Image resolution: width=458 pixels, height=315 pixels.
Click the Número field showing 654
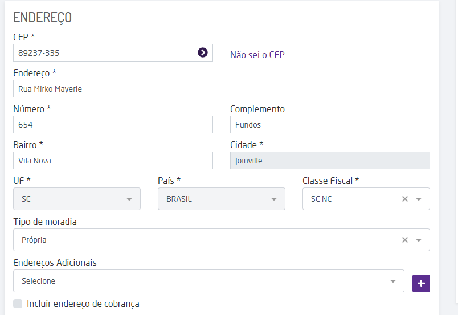coord(113,125)
